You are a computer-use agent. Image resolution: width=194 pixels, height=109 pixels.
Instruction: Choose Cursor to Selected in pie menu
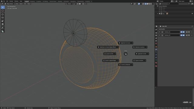[125, 65]
